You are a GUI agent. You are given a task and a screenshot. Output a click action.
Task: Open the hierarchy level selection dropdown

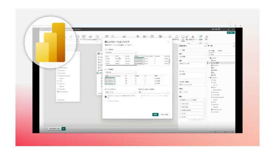coord(192,100)
